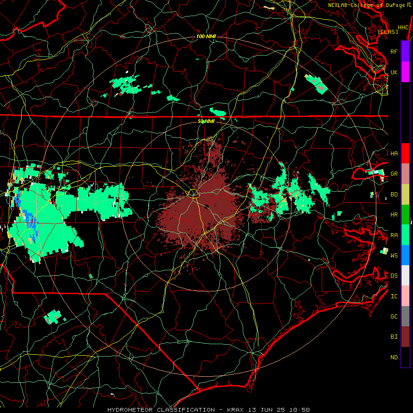
Task: Click the "13 JUN 25" date text
Action: tap(266, 410)
